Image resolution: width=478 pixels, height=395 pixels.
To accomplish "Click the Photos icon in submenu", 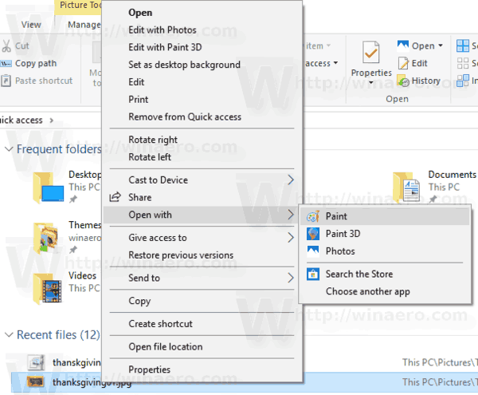I will pyautogui.click(x=313, y=251).
